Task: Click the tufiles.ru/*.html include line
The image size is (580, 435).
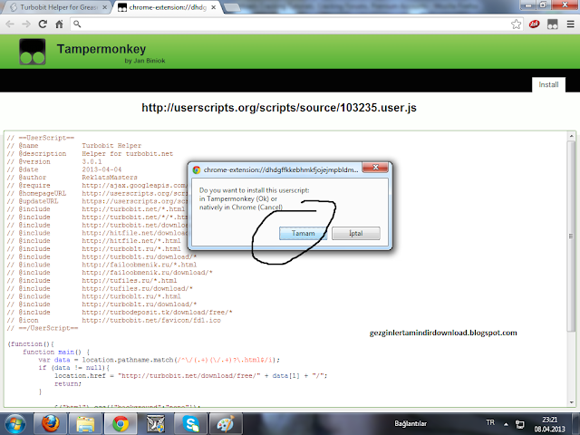Action: coord(92,281)
